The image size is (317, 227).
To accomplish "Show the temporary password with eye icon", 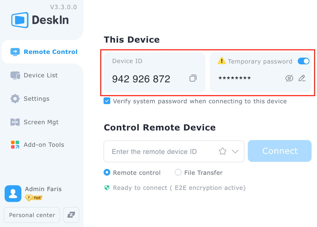I will pos(289,78).
